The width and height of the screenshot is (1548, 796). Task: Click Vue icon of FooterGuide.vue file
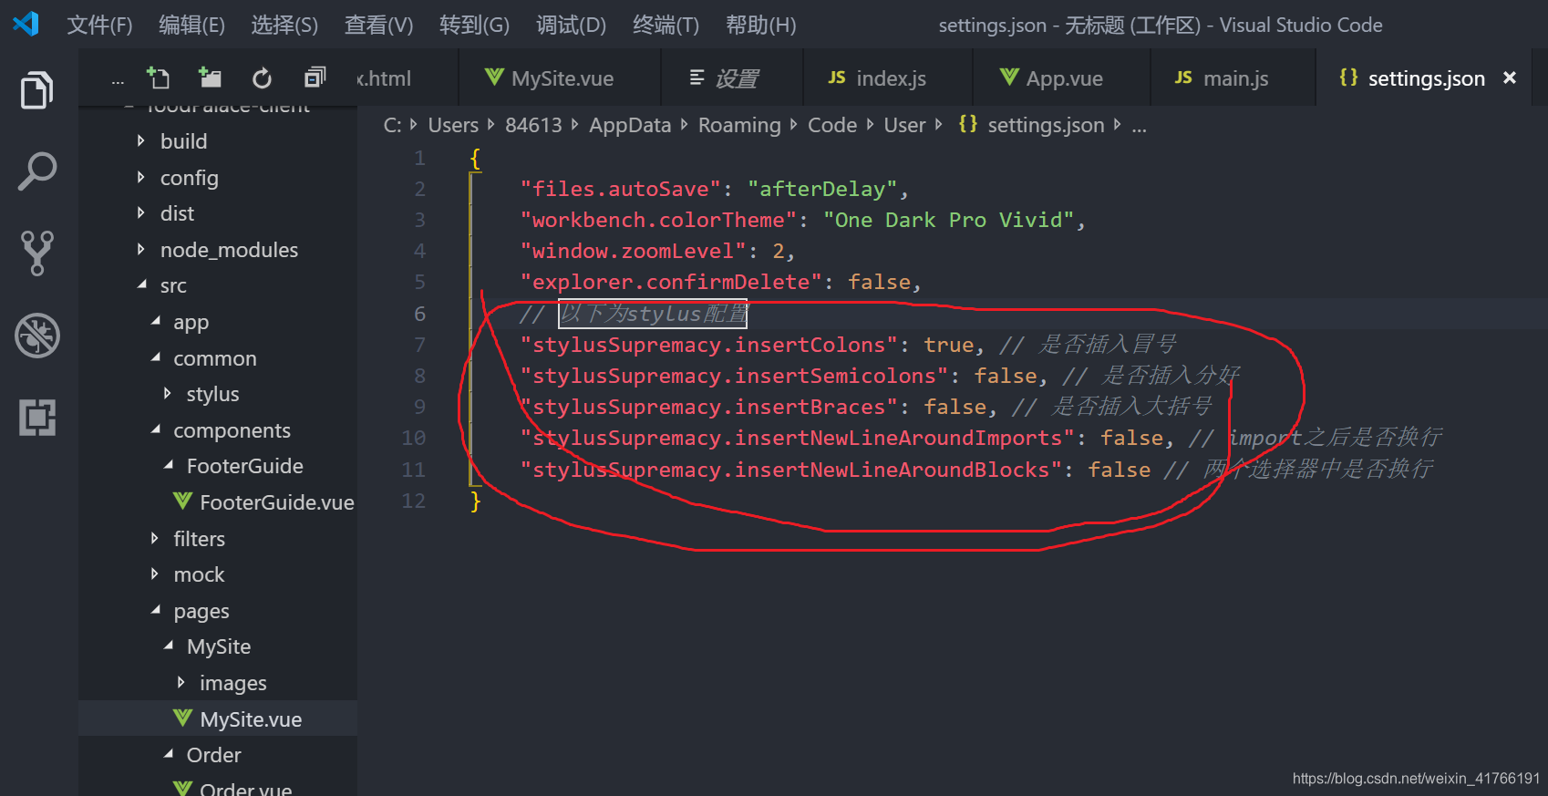point(182,501)
